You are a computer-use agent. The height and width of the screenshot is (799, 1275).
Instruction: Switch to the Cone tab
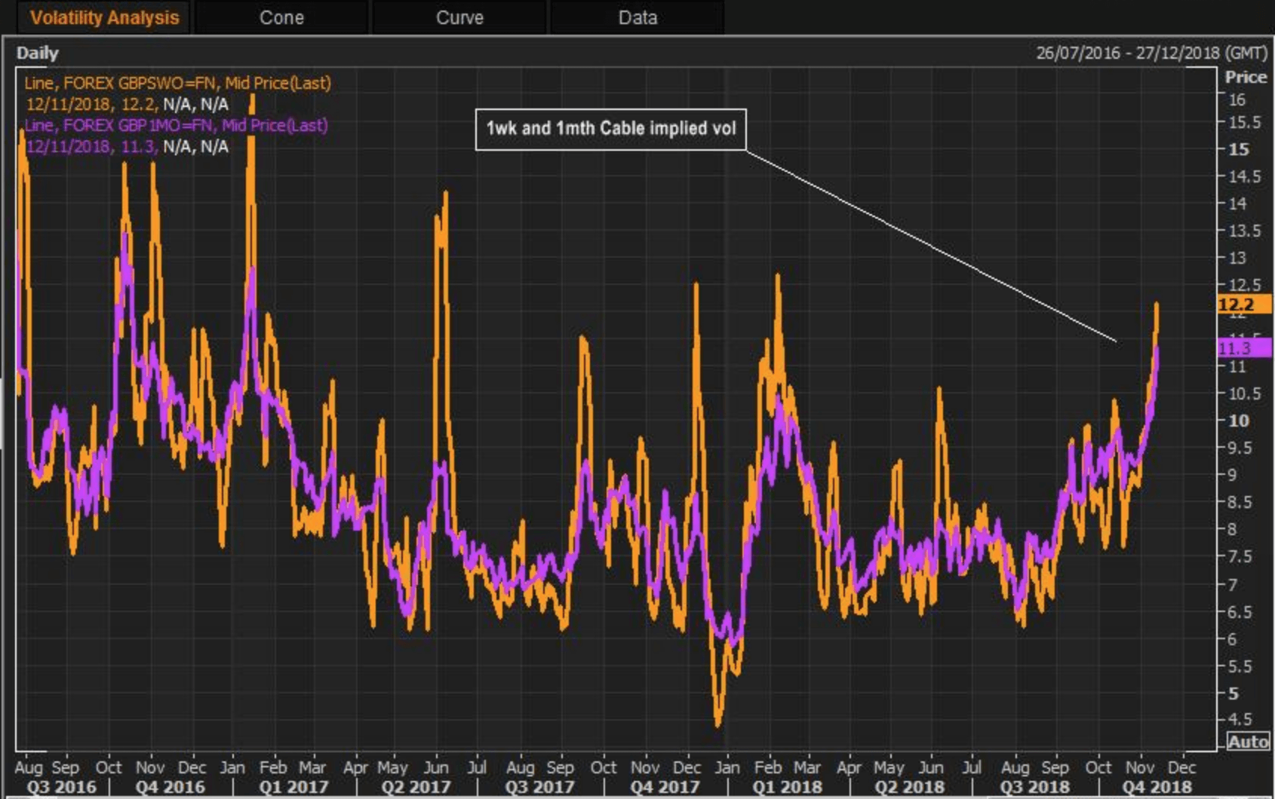point(281,17)
